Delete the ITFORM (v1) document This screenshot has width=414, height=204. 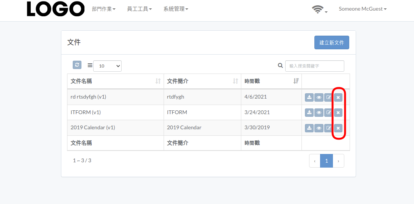point(338,113)
